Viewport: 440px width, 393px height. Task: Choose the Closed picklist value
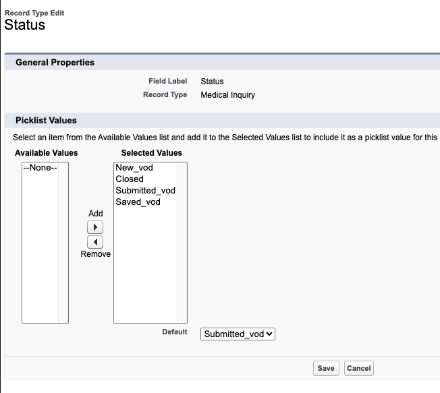(x=130, y=179)
